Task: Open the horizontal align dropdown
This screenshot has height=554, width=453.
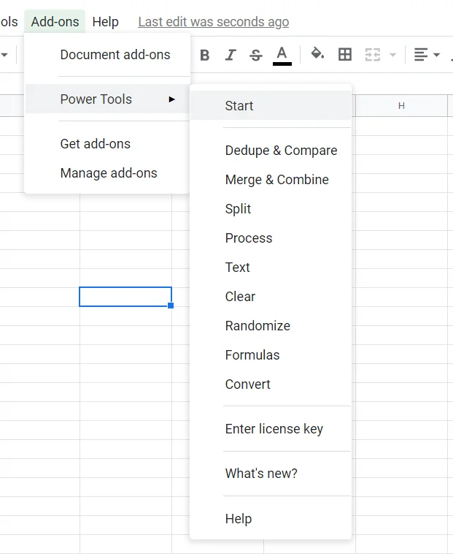Action: 427,55
